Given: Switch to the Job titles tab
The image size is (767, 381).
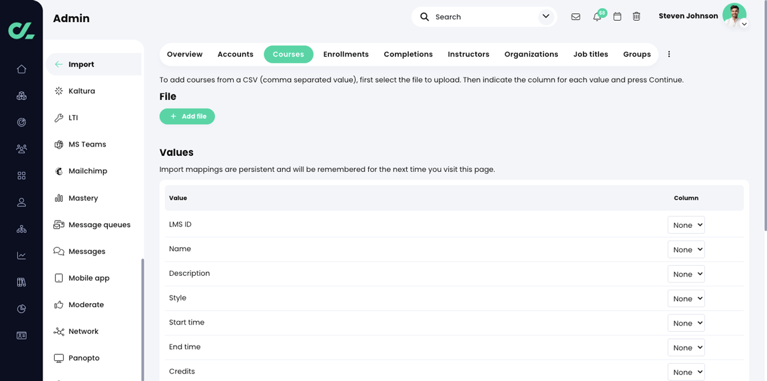Looking at the screenshot, I should pos(591,55).
